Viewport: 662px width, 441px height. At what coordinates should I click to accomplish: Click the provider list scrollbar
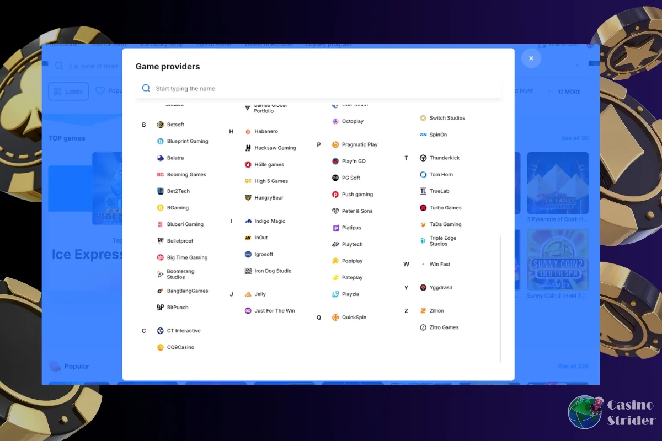500,298
